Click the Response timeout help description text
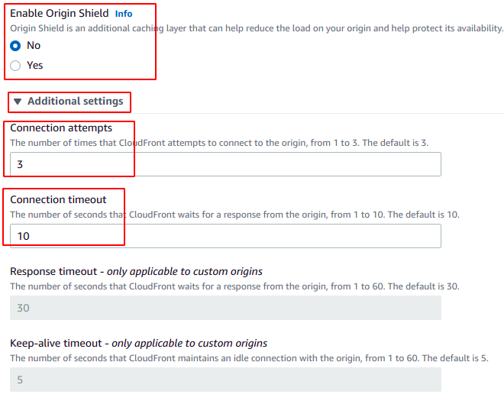This screenshot has height=404, width=504. tap(234, 286)
